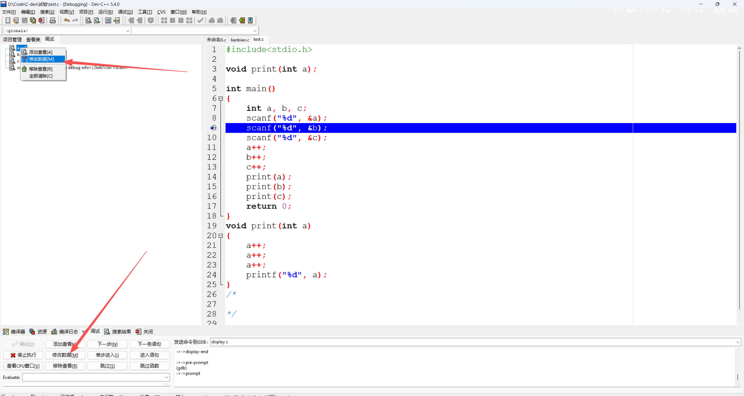
Task: Click the 下一步[N] next step button
Action: (108, 344)
